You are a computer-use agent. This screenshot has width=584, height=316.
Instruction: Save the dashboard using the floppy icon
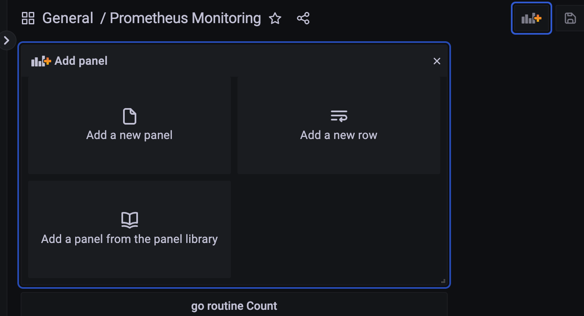[x=570, y=19]
